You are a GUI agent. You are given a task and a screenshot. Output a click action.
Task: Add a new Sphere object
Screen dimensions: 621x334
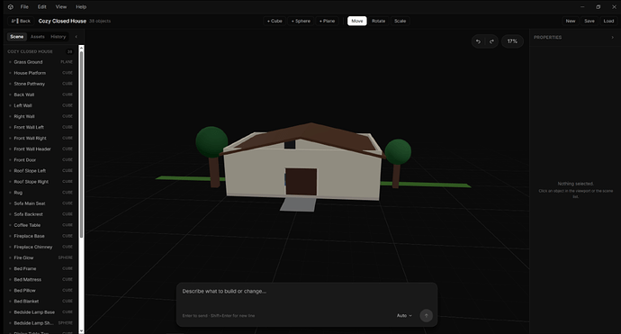coord(301,21)
